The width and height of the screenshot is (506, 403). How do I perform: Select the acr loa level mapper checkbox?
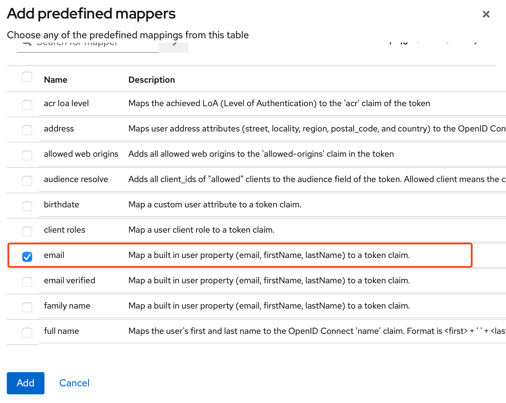(x=27, y=105)
